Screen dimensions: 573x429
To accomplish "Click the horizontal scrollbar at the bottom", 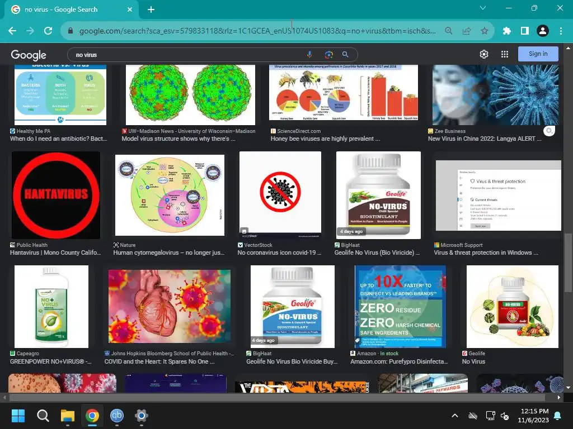I will 277,397.
